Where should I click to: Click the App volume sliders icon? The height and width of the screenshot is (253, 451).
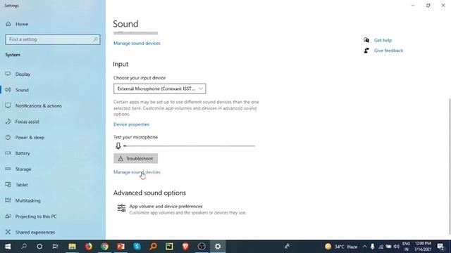click(x=121, y=208)
